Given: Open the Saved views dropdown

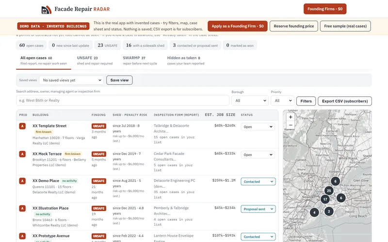Looking at the screenshot, I should [x=71, y=80].
